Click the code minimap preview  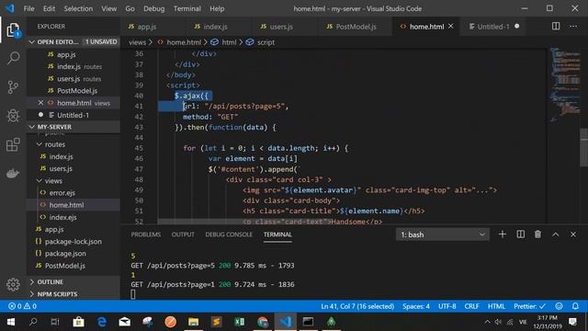pos(565,85)
